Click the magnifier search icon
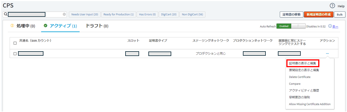Screen dimensions: 347x112 click(5, 14)
